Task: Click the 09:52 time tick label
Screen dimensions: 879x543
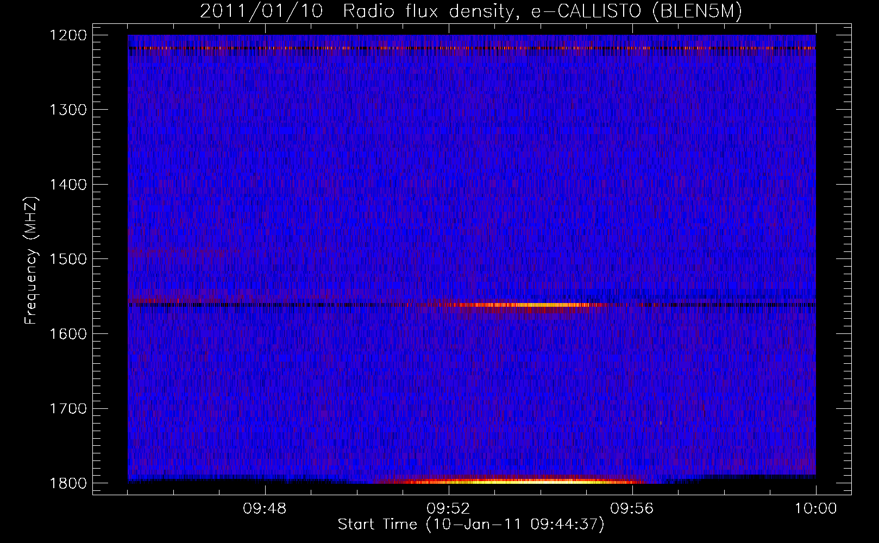Action: pyautogui.click(x=448, y=509)
